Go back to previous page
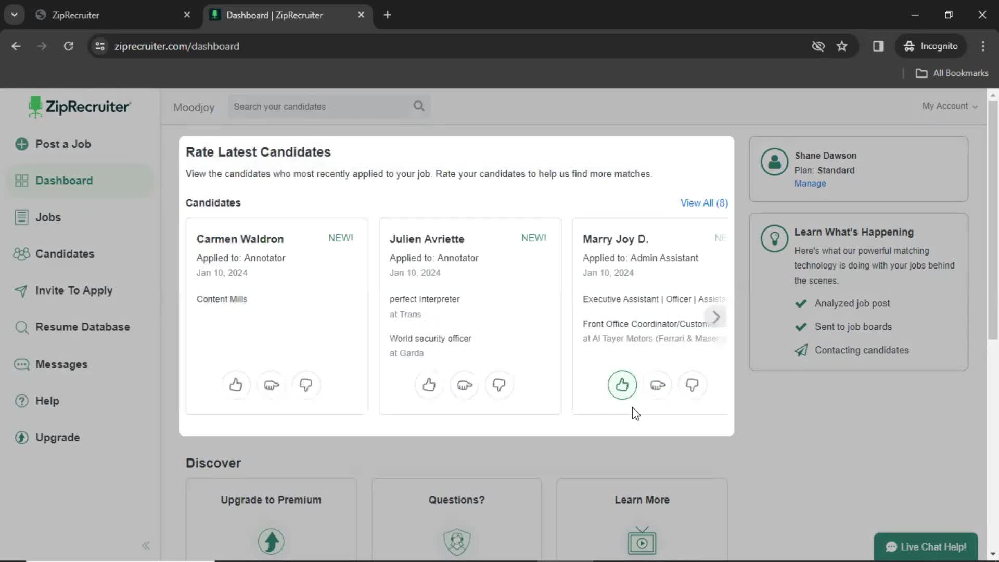This screenshot has width=999, height=562. (16, 46)
